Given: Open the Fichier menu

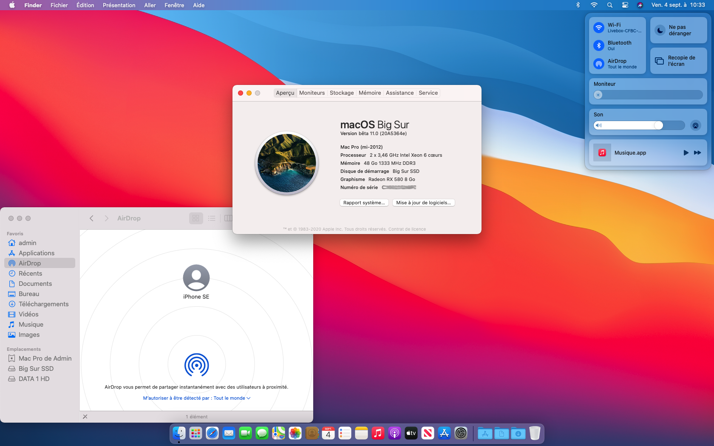Looking at the screenshot, I should pos(59,5).
